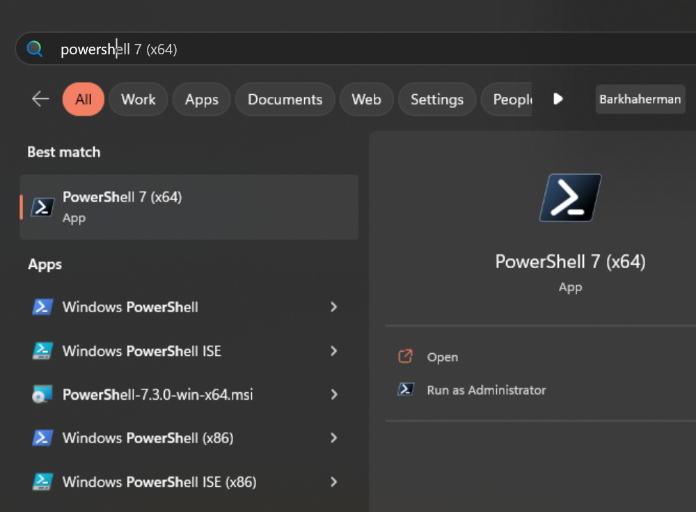Image resolution: width=696 pixels, height=512 pixels.
Task: Run PowerShell 7 as Administrator
Action: pos(487,390)
